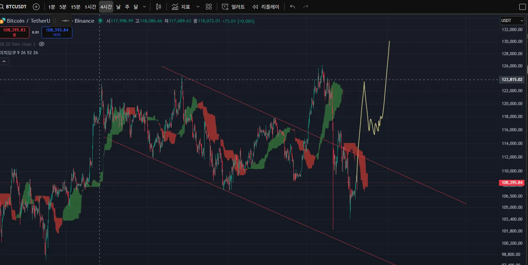The height and width of the screenshot is (265, 528).
Task: Open the candlestick chart type selector
Action: click(158, 7)
